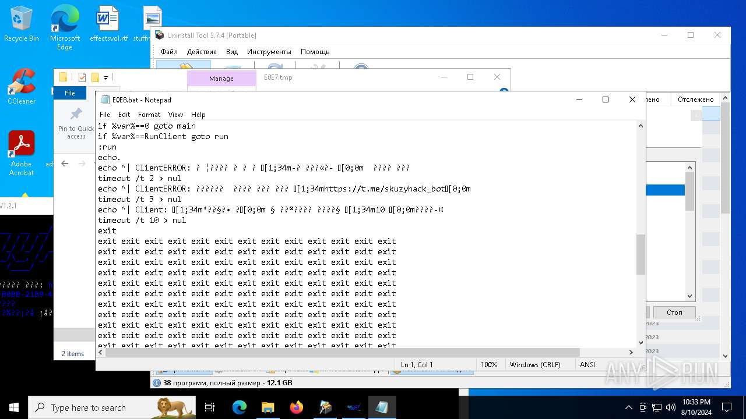Click the New folder icon in the Explorer quick access toolbar

tap(94, 77)
